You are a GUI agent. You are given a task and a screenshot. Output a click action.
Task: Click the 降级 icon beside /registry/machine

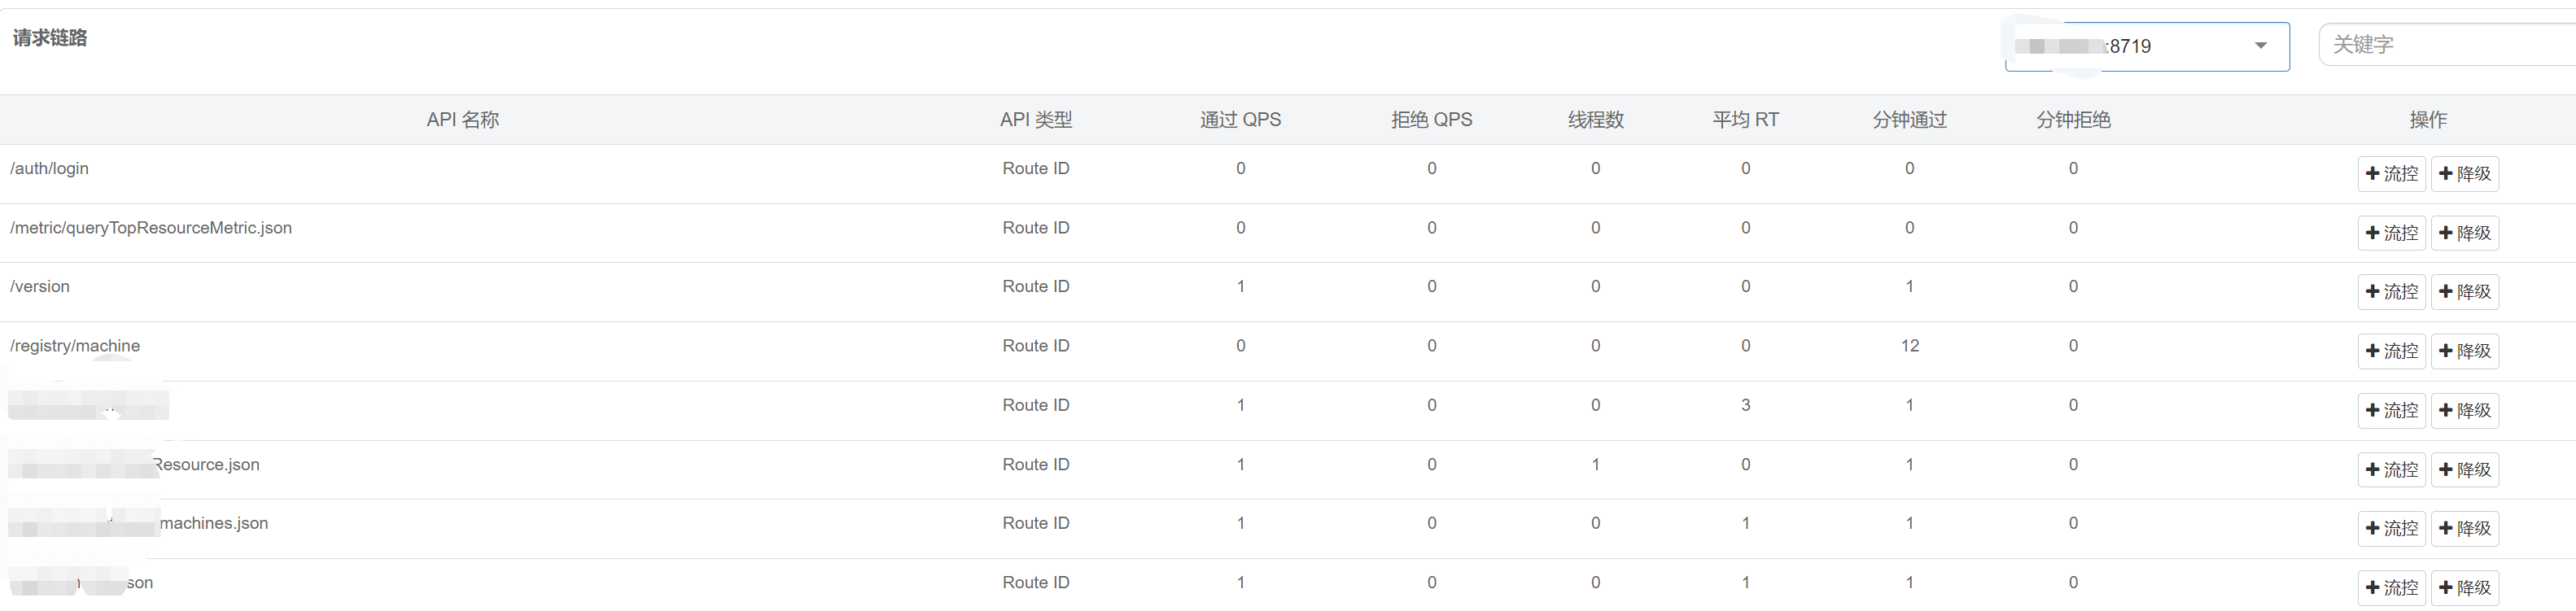(2466, 351)
